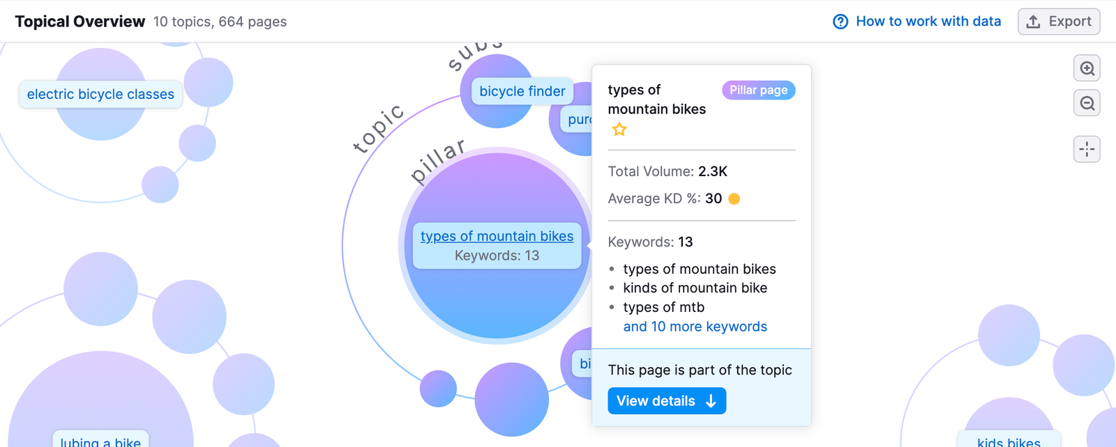Screen dimensions: 1116x447
Task: Click the kids bikes topic label
Action: (x=1009, y=441)
